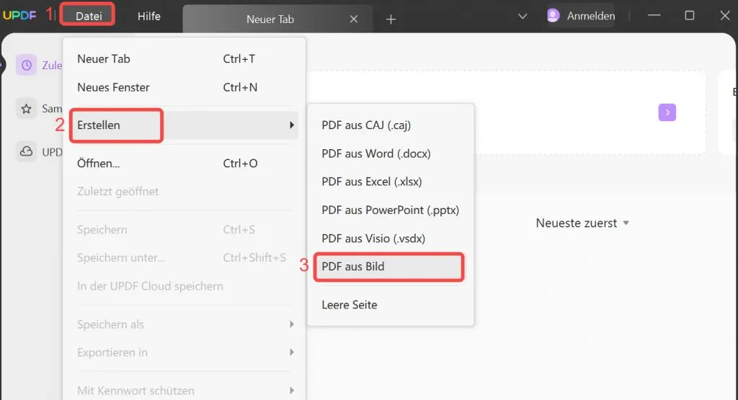
Task: Open the Datei menu
Action: (x=89, y=16)
